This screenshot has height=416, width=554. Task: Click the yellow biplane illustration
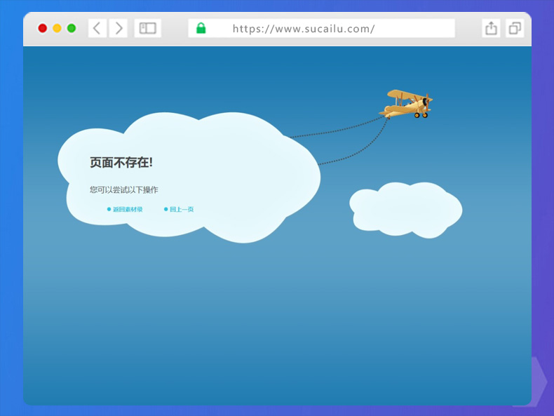pos(407,104)
